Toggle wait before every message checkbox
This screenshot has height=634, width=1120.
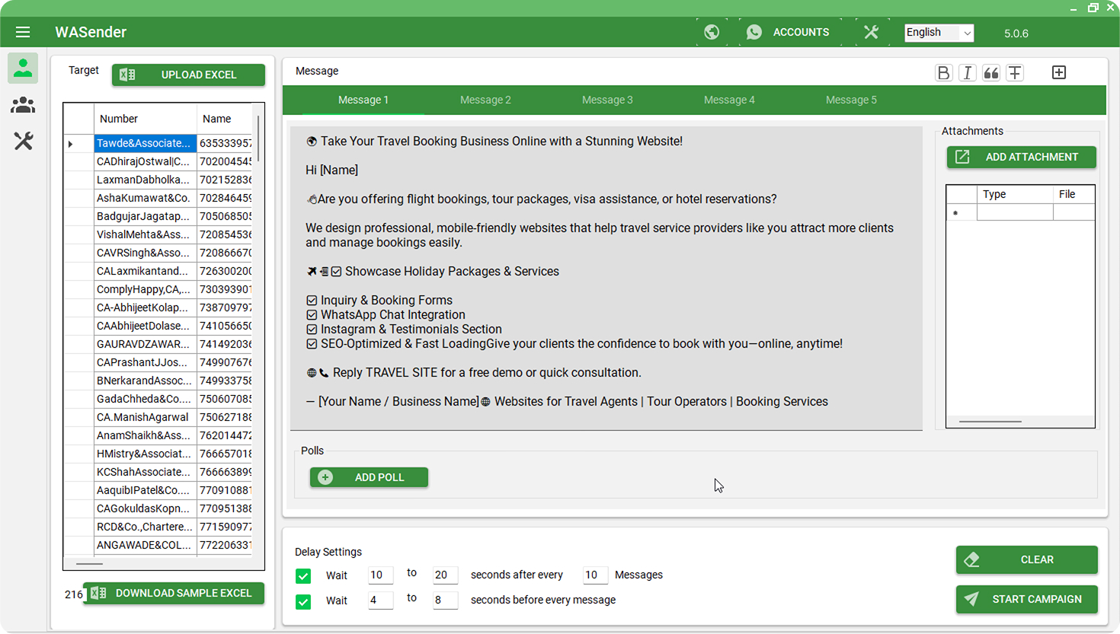point(303,601)
